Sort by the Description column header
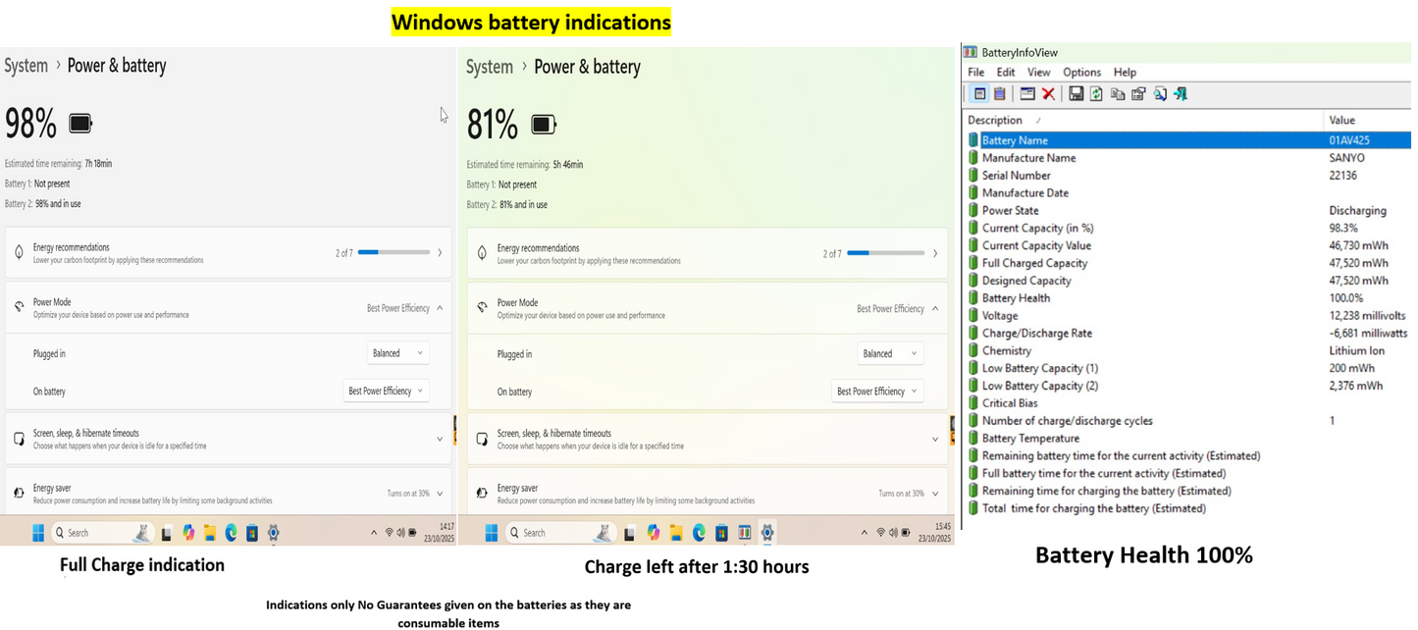 click(995, 121)
